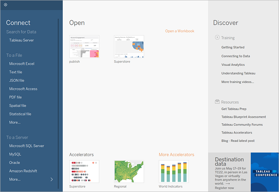
Task: Click More training videos... link
Action: pos(238,82)
